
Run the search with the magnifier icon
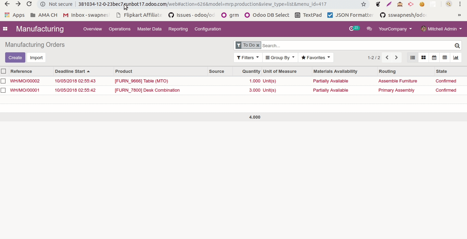(x=457, y=45)
